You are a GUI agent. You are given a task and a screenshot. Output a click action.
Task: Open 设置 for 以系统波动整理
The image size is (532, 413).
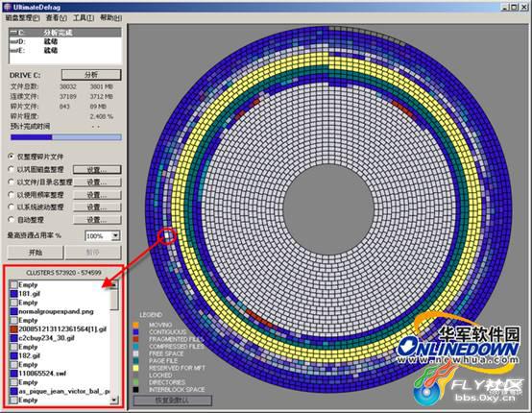(x=97, y=207)
